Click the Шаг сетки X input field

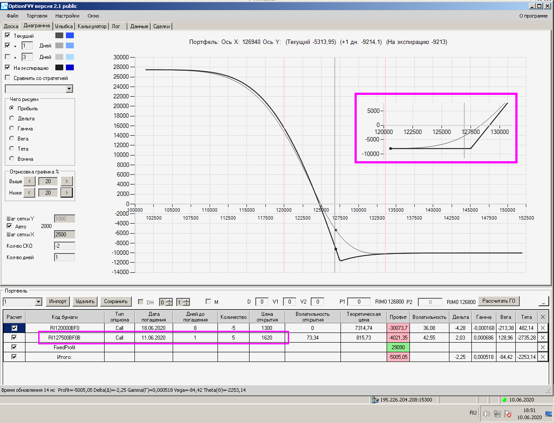coord(65,235)
